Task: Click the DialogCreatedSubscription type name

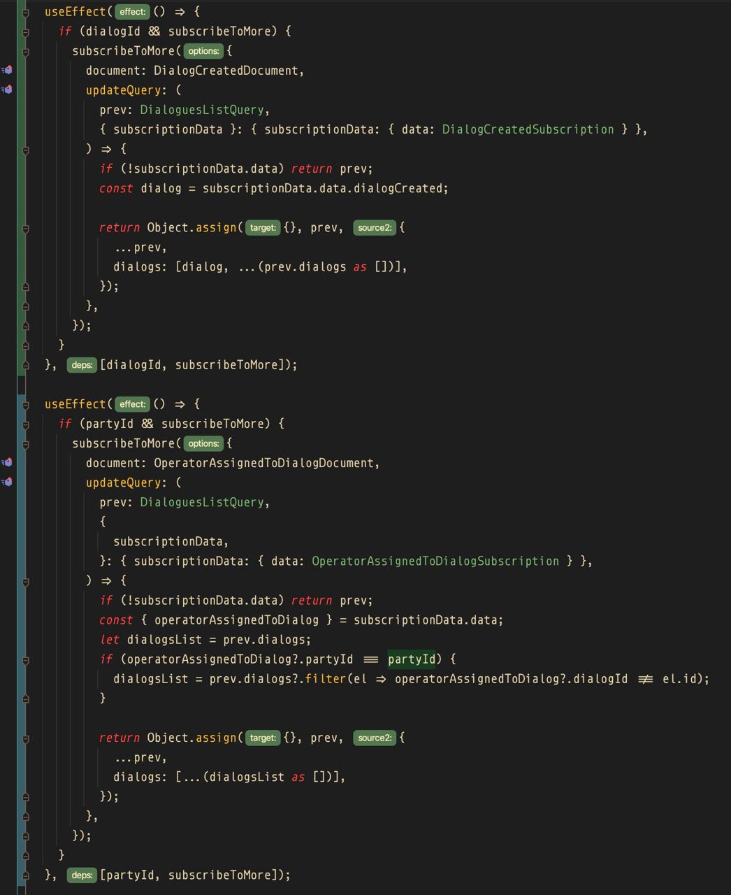Action: [x=528, y=129]
